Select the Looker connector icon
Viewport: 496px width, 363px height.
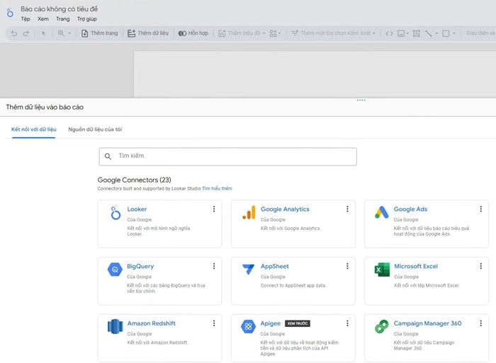point(115,212)
